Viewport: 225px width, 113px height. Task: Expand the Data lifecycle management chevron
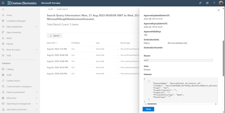(37, 104)
